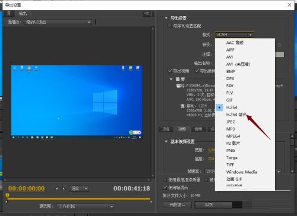Select H.264 Blu-ray format in list
The image size is (297, 216).
coord(236,115)
